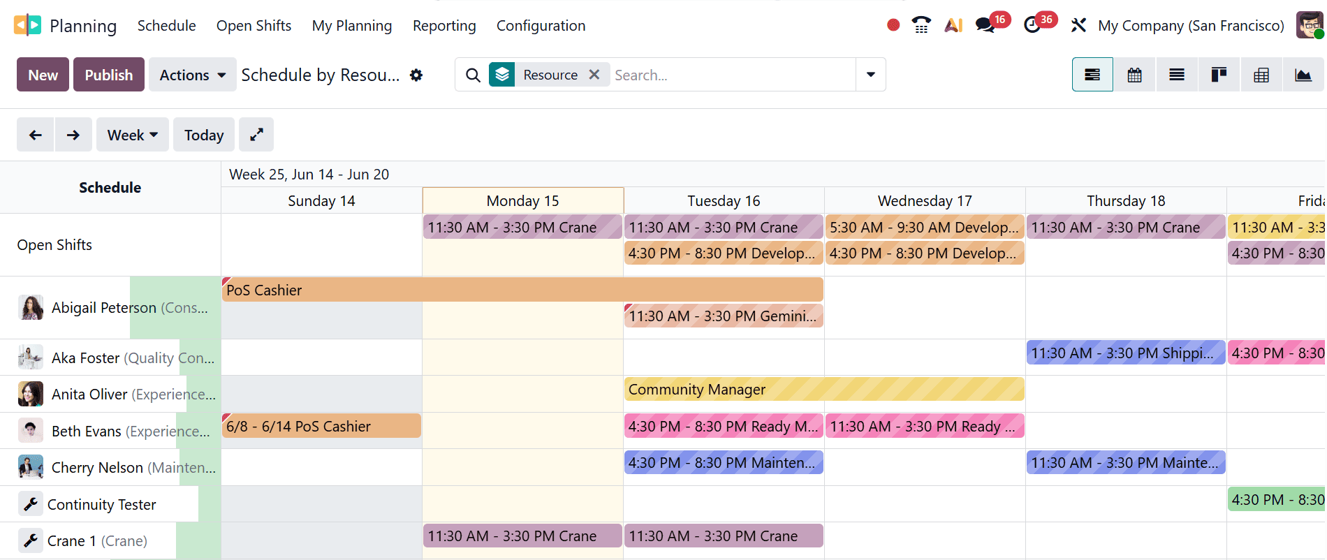Toggle the search options dropdown arrow
The width and height of the screenshot is (1327, 560).
(871, 75)
